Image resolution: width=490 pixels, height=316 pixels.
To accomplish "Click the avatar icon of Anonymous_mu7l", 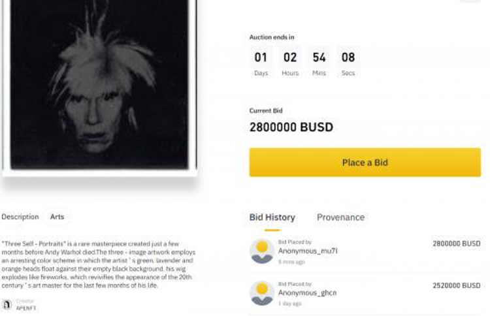I will pos(262,251).
